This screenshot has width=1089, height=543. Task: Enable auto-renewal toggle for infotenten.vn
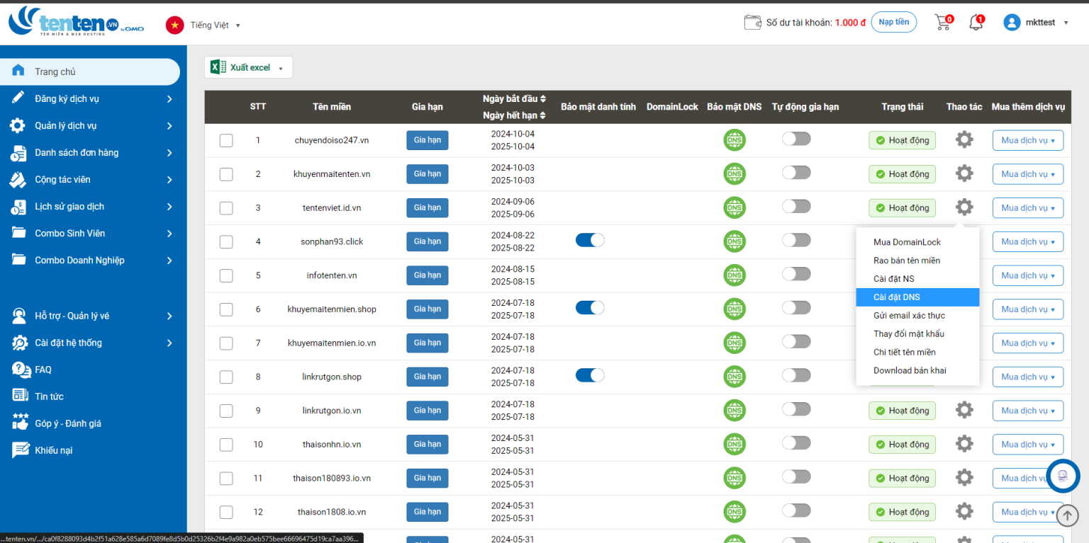pos(796,275)
